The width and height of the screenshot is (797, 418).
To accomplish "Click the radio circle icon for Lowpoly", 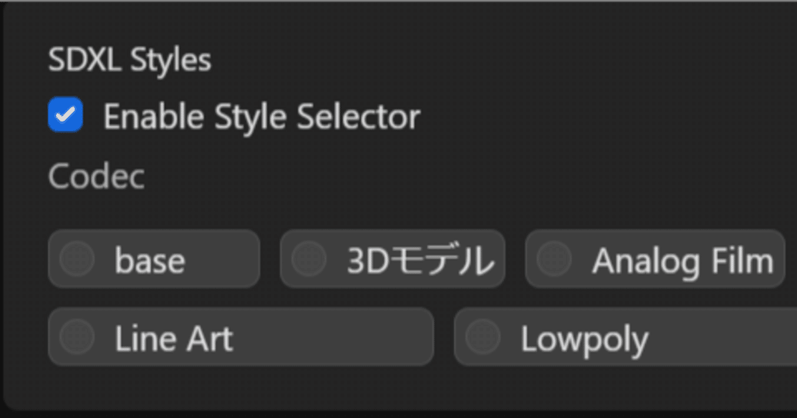I will click(x=483, y=337).
